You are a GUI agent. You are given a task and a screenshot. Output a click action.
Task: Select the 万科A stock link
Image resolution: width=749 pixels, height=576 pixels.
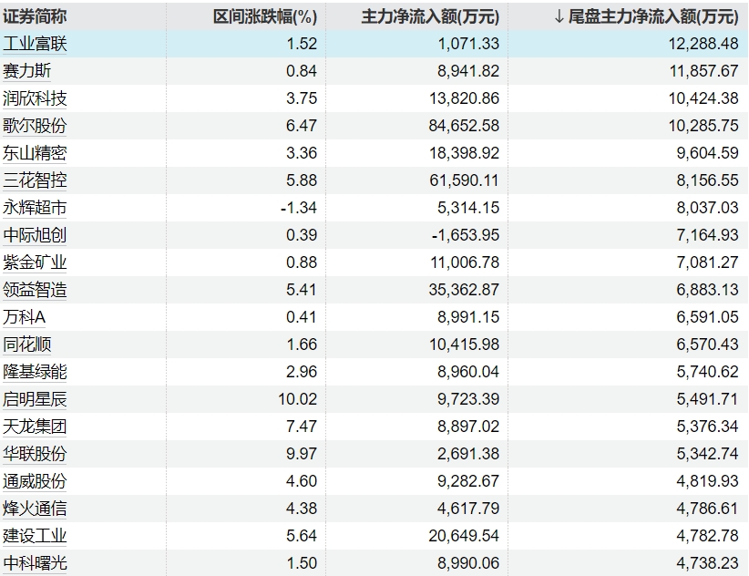[x=25, y=317]
